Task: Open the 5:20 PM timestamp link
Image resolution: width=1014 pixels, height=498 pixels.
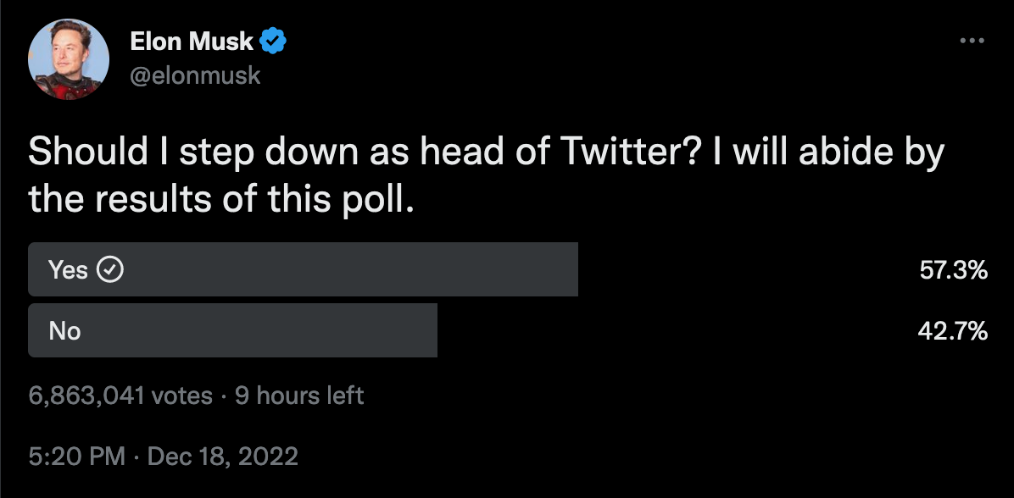Action: 77,456
